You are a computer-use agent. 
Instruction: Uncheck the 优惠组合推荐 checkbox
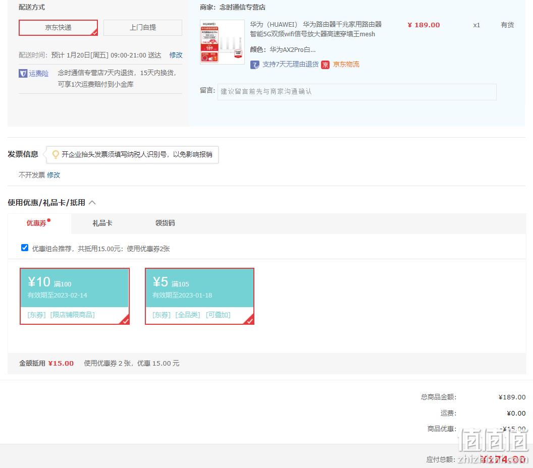pos(24,248)
